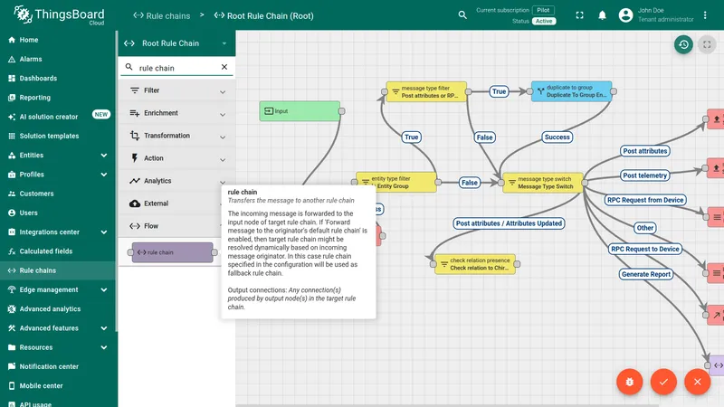Expand Integrations center section

pos(58,232)
